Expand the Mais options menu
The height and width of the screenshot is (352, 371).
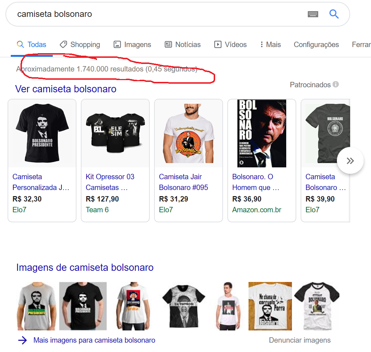click(271, 45)
